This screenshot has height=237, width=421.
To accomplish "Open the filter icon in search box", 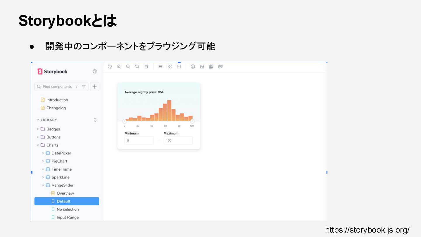I will click(x=84, y=87).
